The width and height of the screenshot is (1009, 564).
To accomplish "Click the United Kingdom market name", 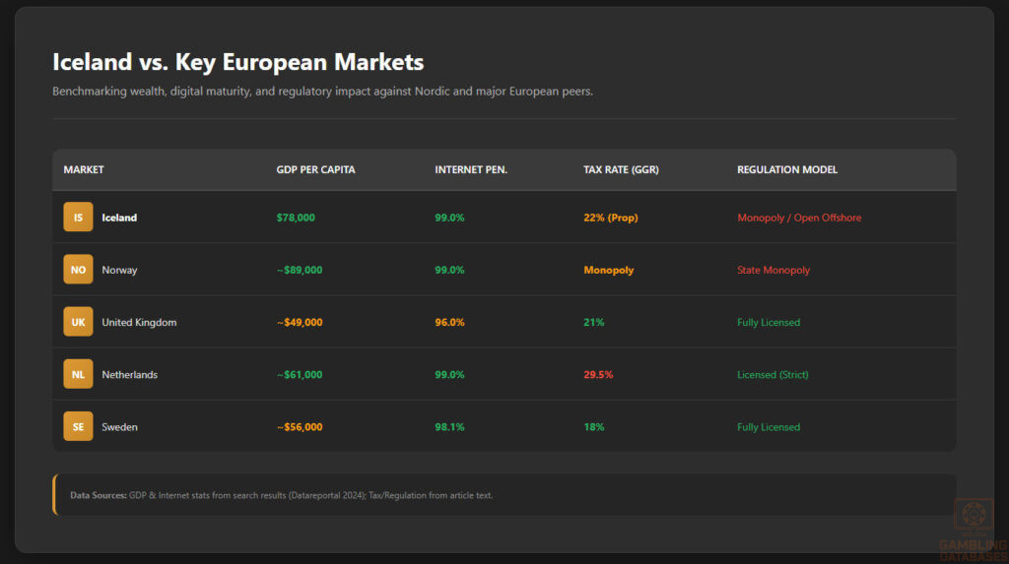I will click(139, 322).
